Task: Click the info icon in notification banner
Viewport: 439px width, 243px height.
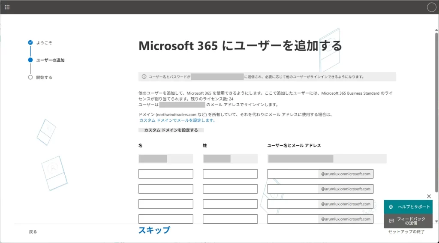Action: coord(144,76)
